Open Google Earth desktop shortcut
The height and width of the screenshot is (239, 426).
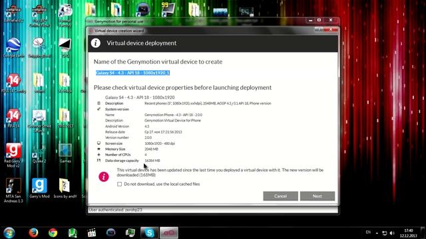coord(13,48)
